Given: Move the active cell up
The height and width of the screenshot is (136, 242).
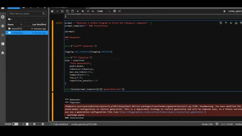Looking at the screenshot, I should click(x=226, y=23).
